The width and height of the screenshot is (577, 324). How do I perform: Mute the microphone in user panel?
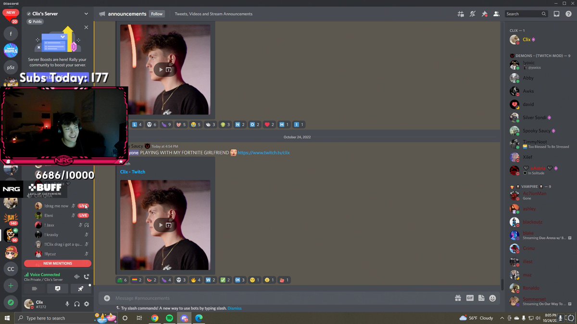(x=67, y=304)
